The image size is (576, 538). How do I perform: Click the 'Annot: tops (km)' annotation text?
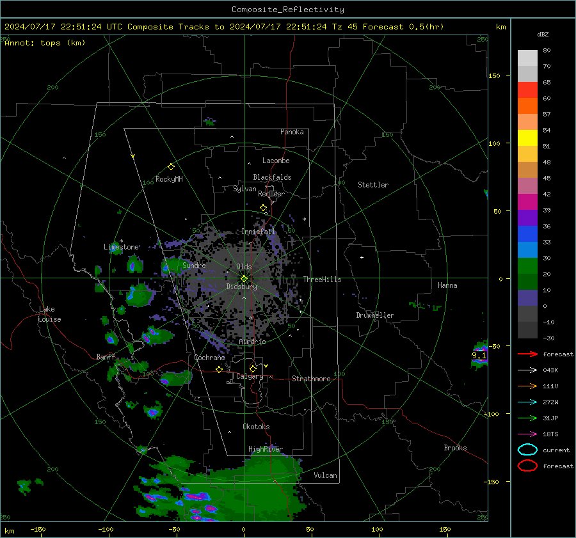tap(45, 43)
